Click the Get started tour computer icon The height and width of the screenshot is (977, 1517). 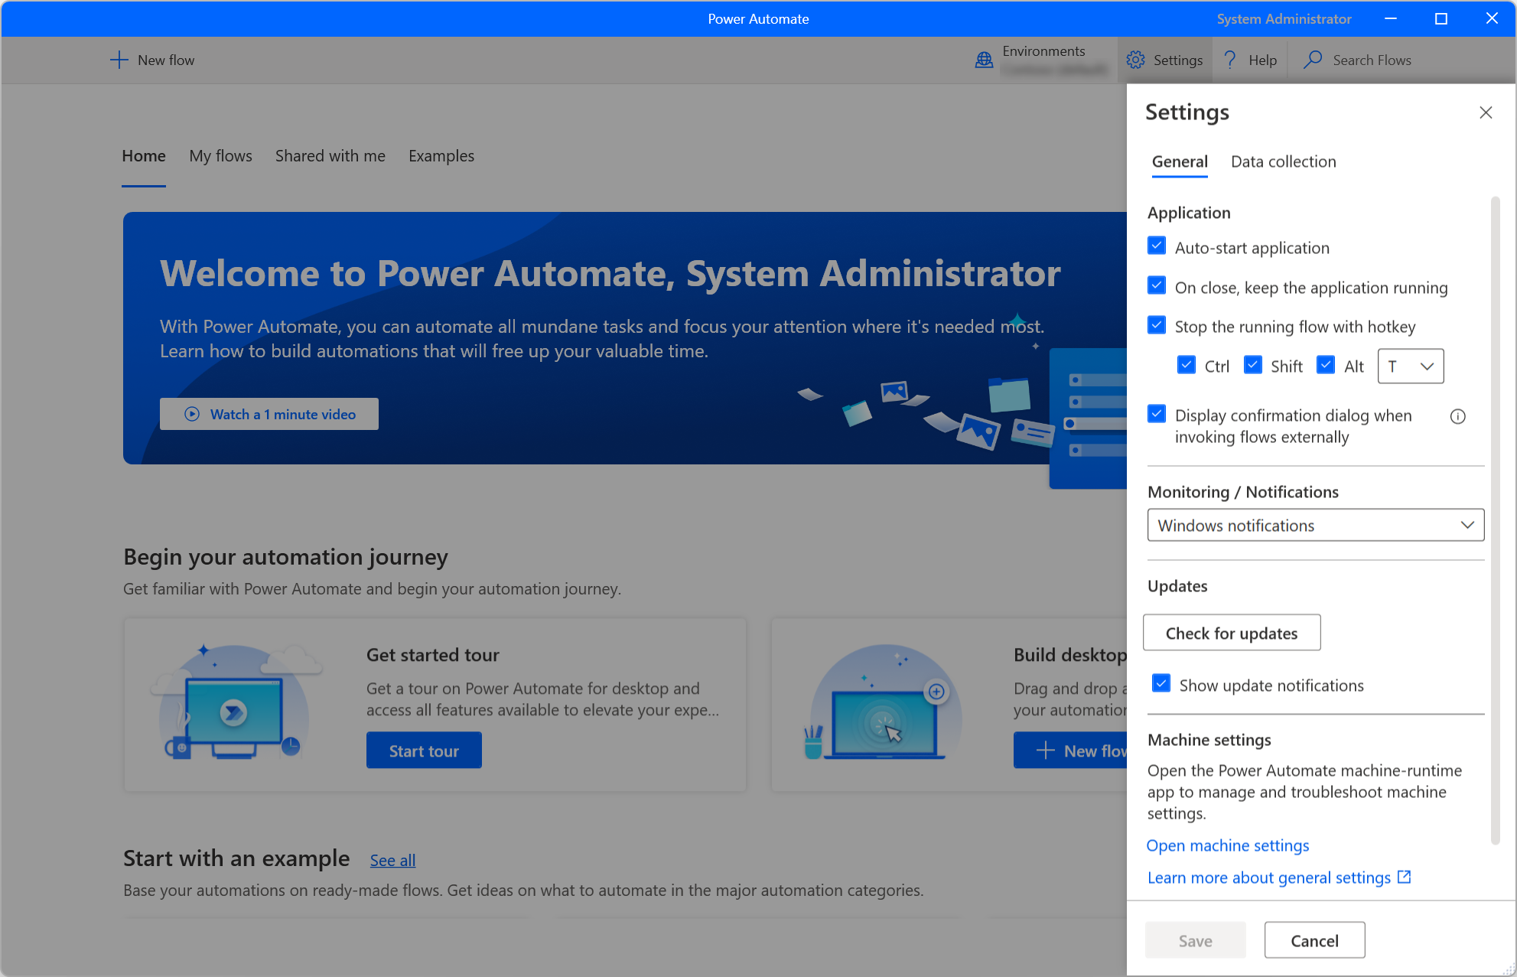[x=231, y=705]
